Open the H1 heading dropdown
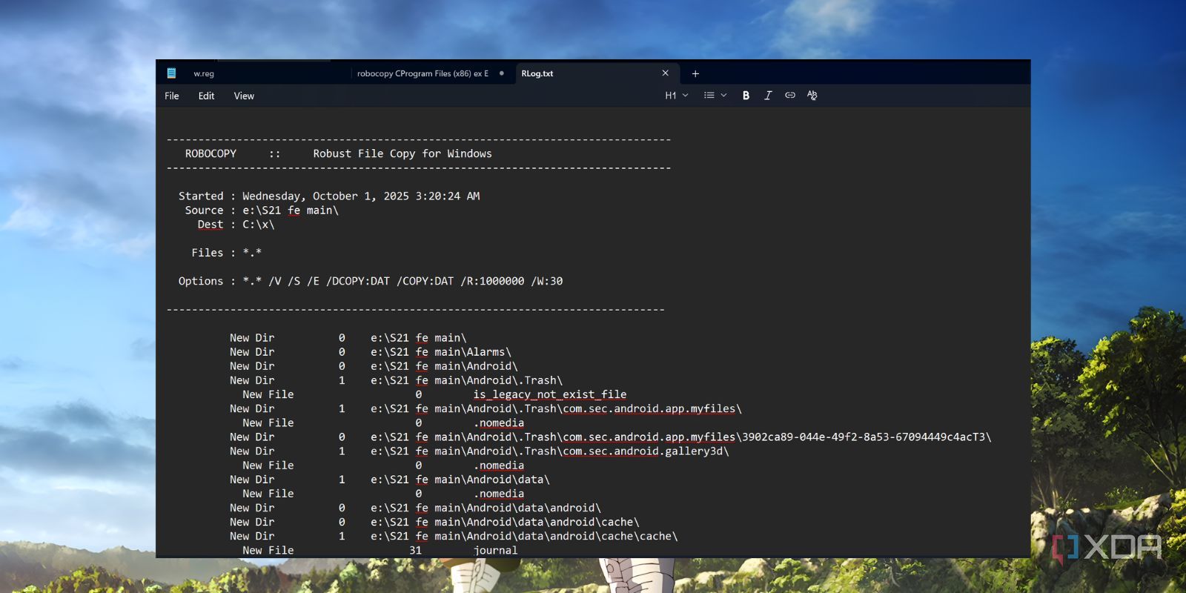This screenshot has width=1186, height=593. click(676, 96)
